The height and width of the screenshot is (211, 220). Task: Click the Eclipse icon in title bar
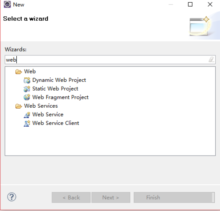[7, 4]
